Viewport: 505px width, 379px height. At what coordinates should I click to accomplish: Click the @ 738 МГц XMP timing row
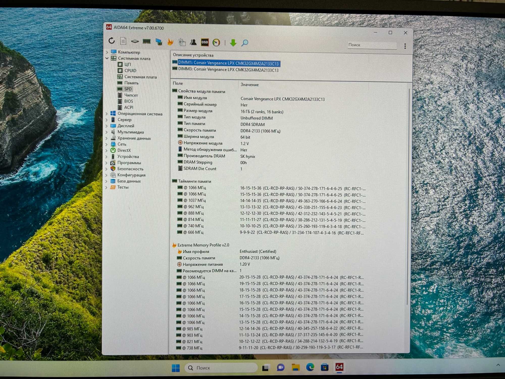point(270,348)
